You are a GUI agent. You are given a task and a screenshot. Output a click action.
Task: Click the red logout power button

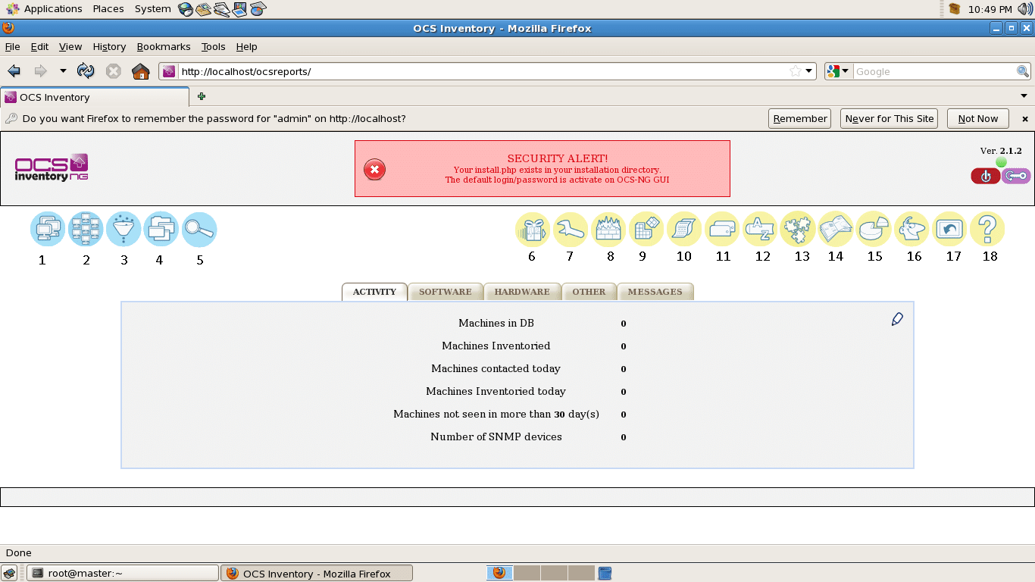tap(985, 175)
